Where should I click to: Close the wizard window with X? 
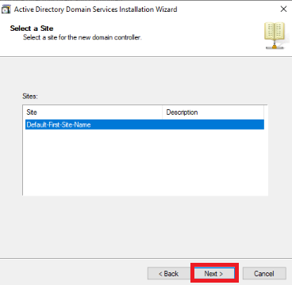pos(283,9)
